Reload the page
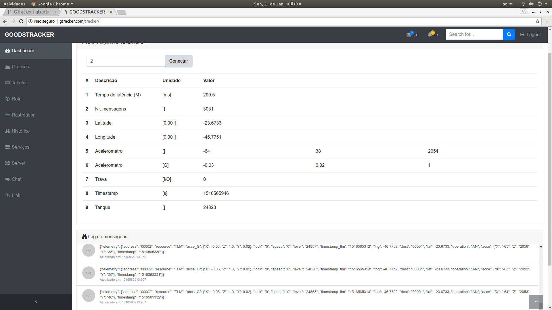 tap(21, 21)
